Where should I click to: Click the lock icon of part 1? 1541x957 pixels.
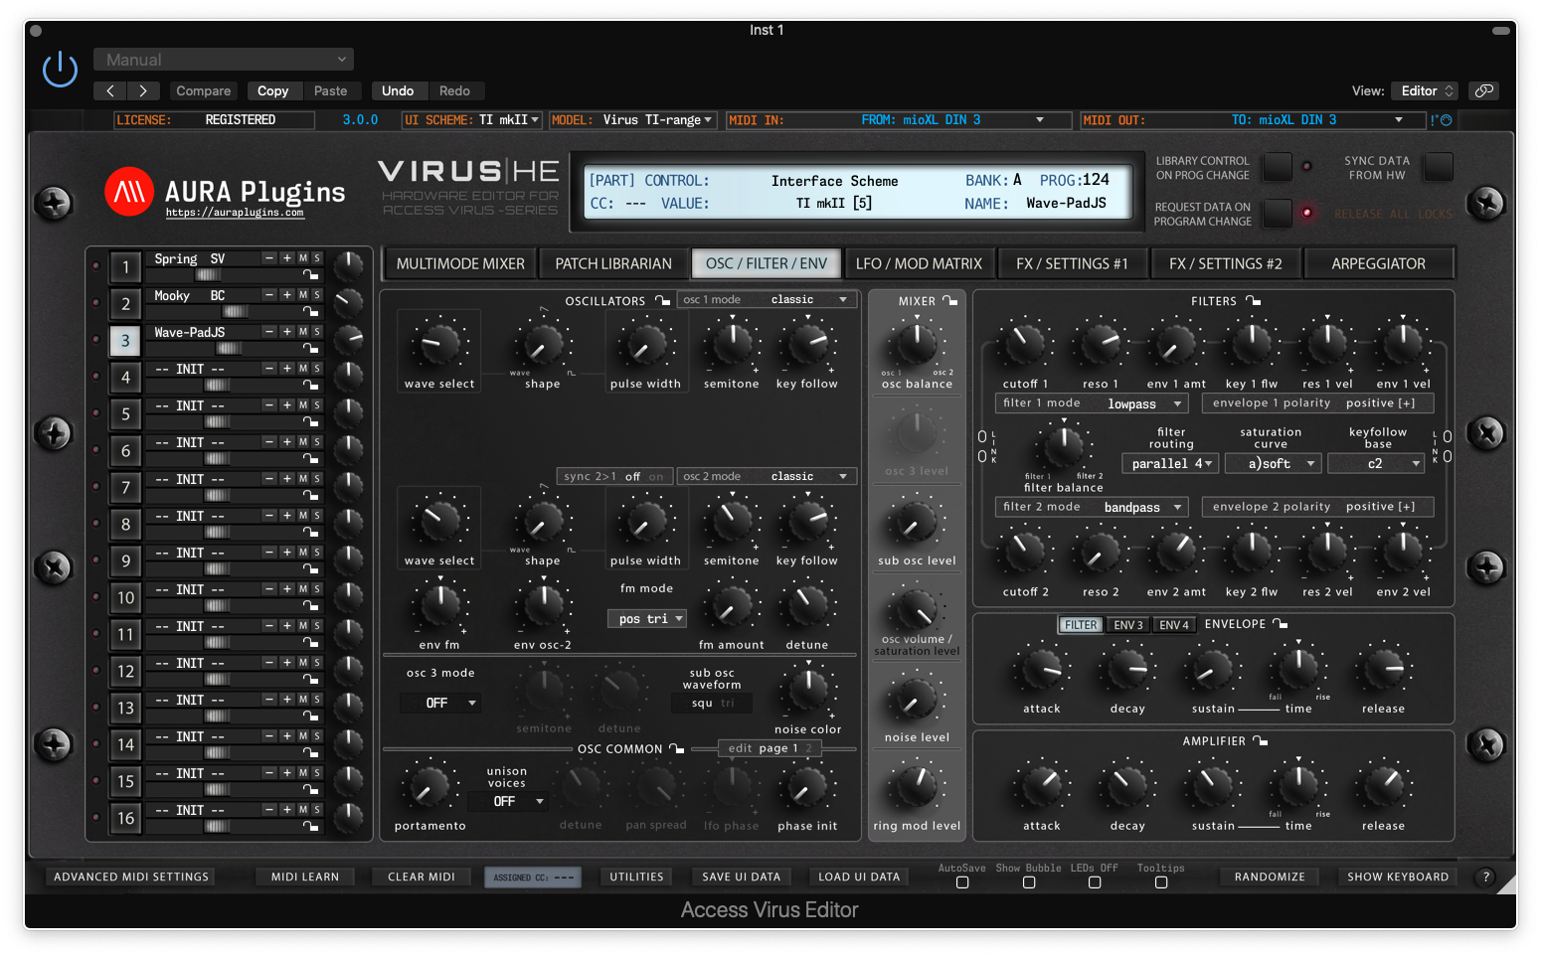coord(311,274)
